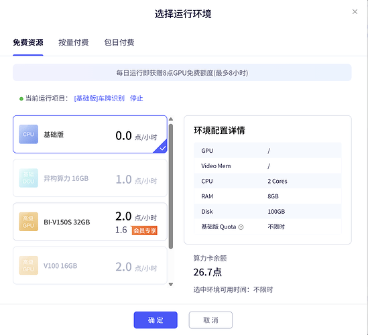Select the 异构算力 16GB environment option
368x335 pixels.
click(90, 178)
